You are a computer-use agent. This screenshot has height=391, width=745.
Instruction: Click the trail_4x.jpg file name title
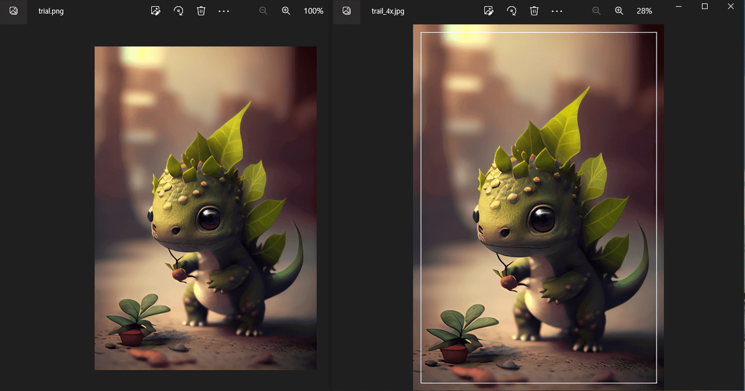(x=388, y=11)
